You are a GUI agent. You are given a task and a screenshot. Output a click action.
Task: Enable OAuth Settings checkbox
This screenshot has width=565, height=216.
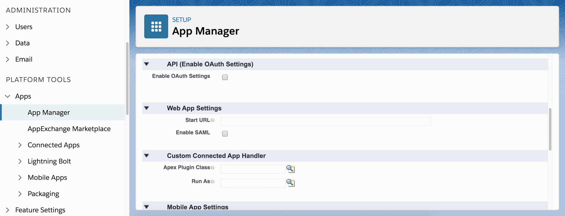click(x=225, y=77)
